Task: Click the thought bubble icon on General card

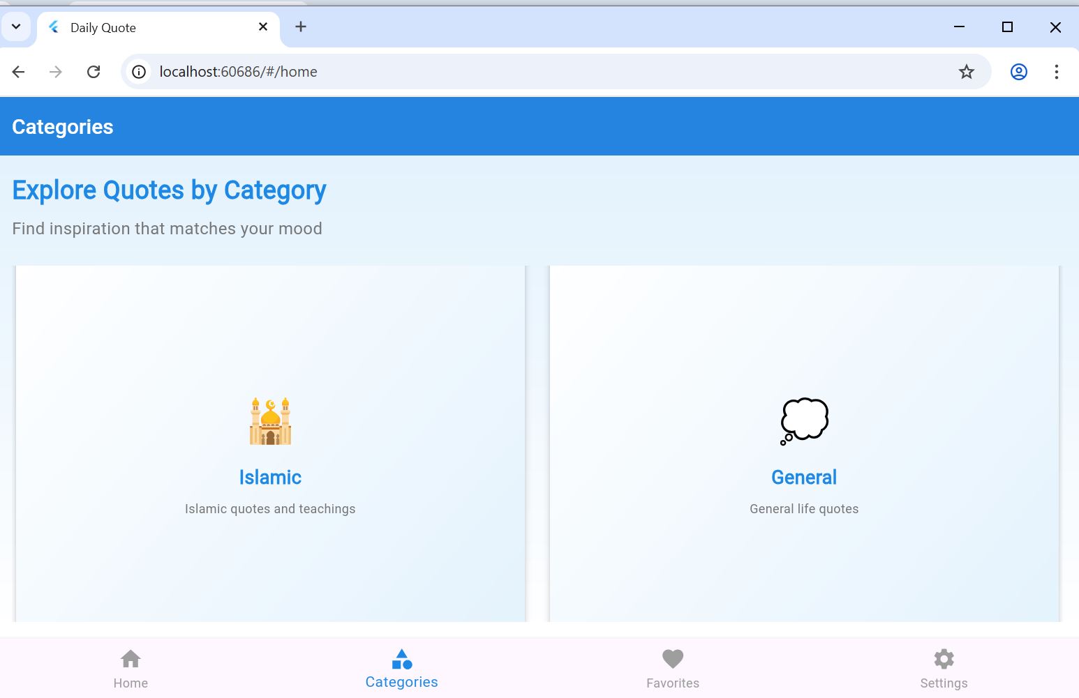Action: click(804, 420)
